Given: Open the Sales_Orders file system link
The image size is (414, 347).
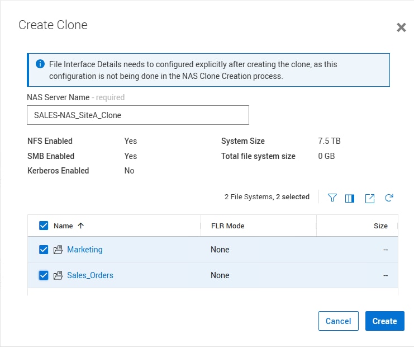Looking at the screenshot, I should pos(90,275).
